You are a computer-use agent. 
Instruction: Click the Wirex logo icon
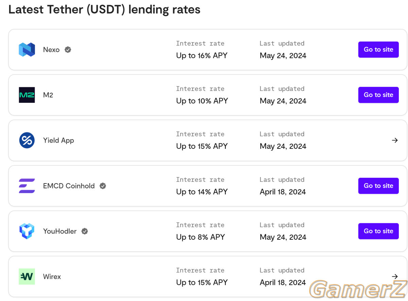click(27, 276)
